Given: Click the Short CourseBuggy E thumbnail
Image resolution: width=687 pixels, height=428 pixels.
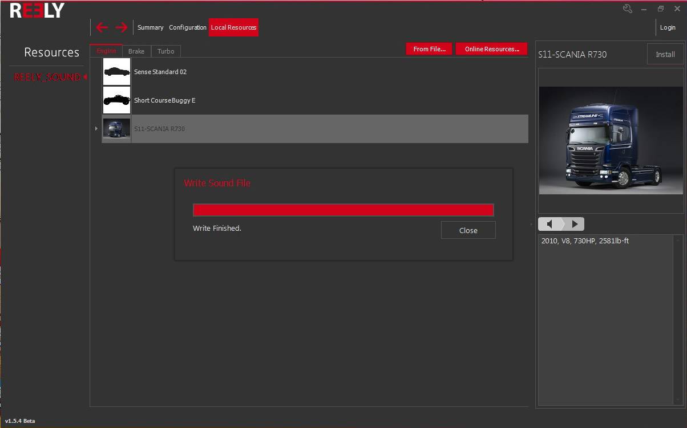Looking at the screenshot, I should coord(116,100).
